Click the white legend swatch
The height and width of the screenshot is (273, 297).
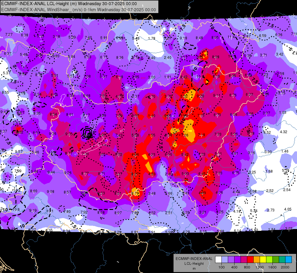click(x=218, y=260)
